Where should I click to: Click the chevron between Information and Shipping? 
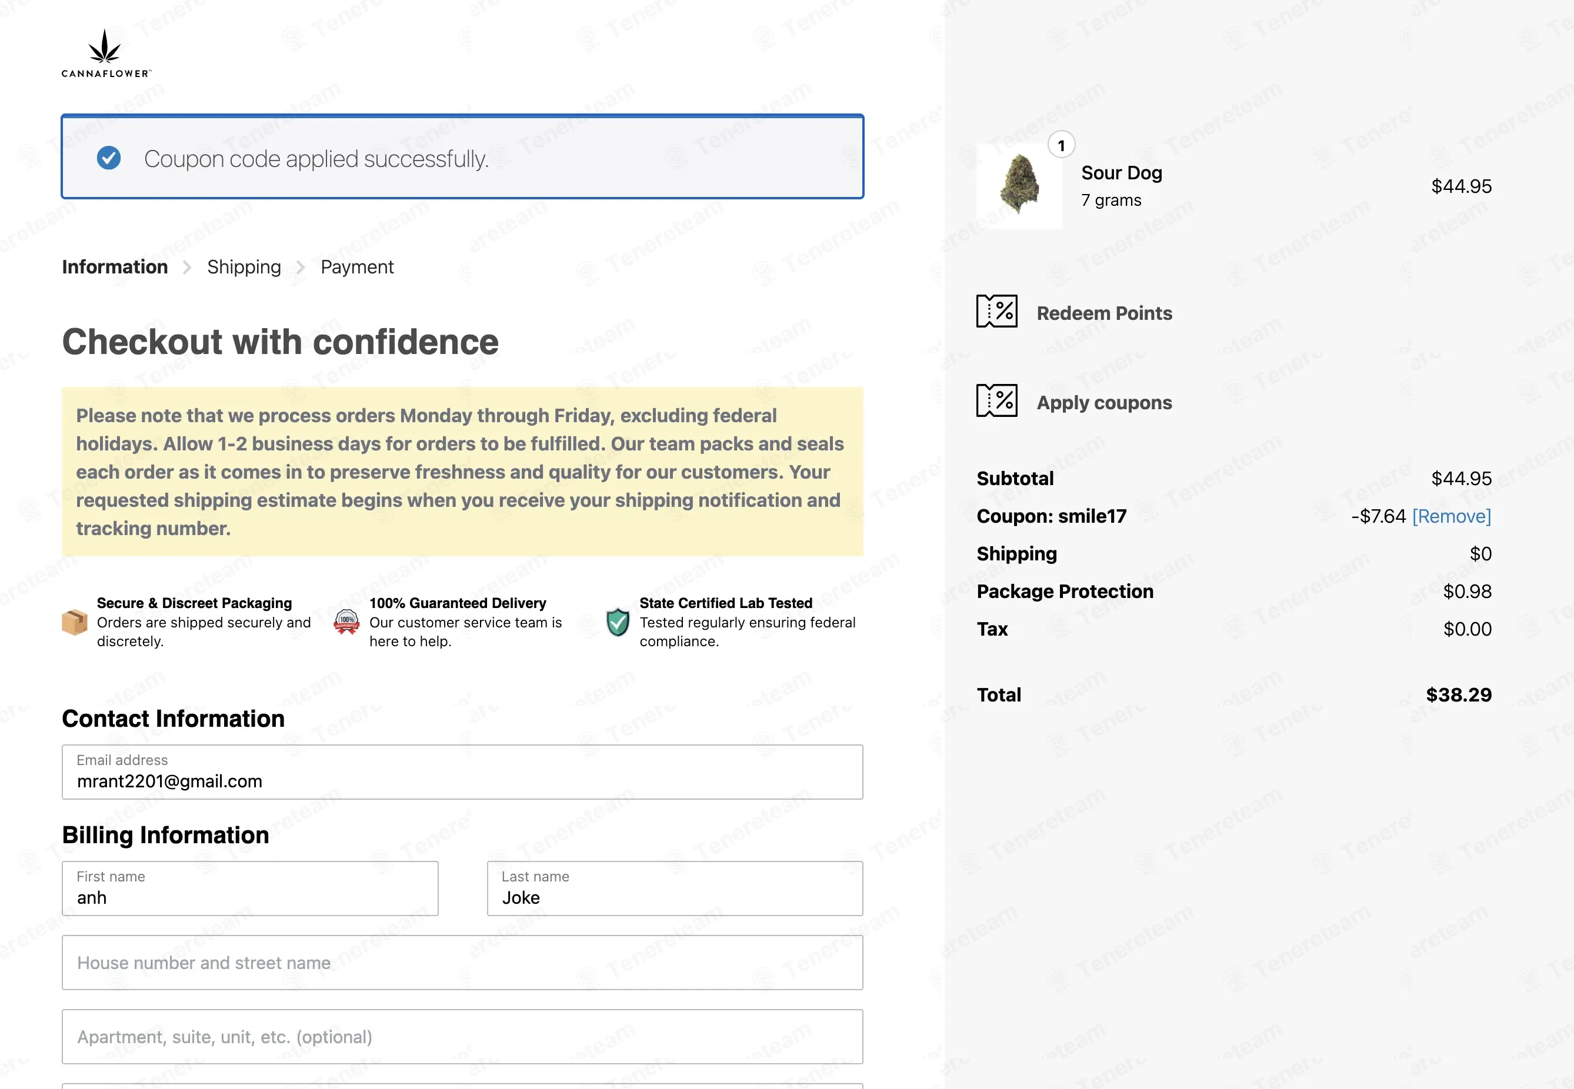[187, 268]
